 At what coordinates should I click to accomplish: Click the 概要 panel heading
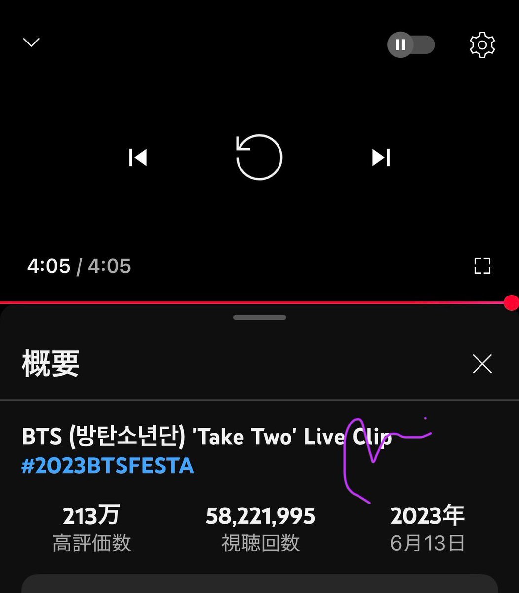point(50,364)
